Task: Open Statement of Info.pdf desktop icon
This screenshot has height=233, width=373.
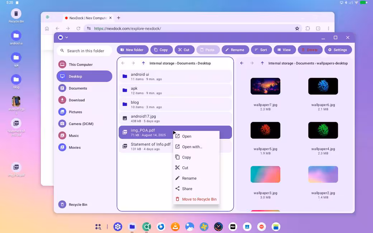Action: 16,123
